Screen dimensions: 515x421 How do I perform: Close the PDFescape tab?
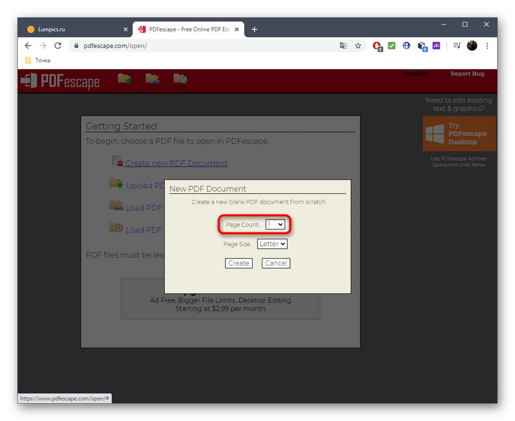point(237,30)
